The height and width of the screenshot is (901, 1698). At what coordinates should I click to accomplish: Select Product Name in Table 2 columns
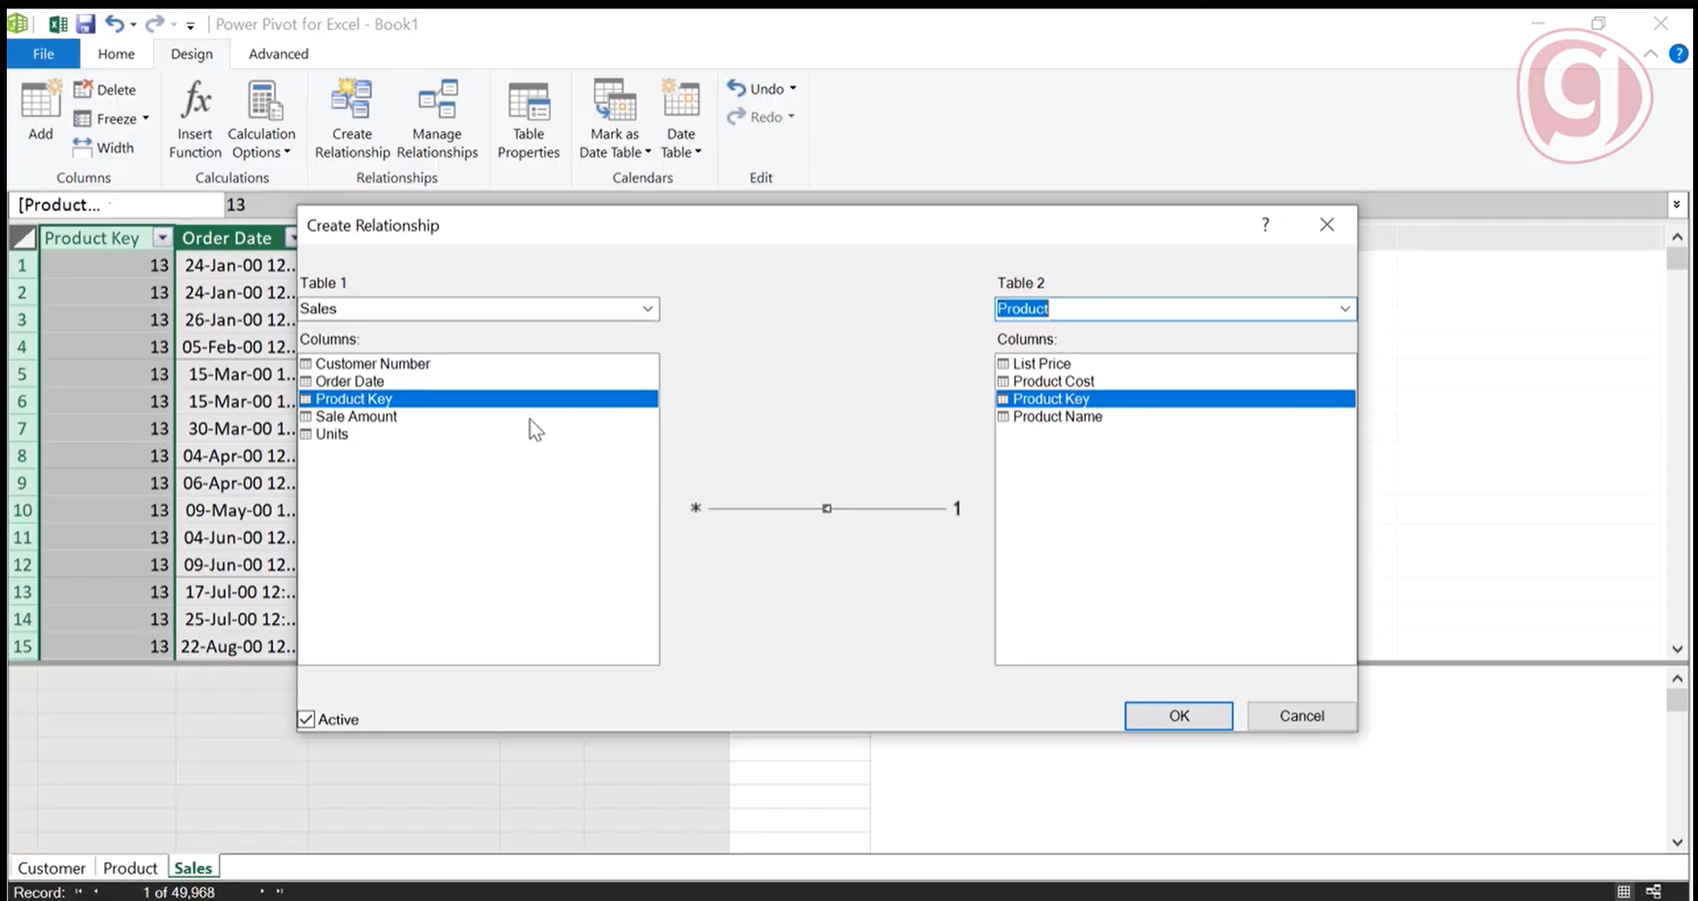click(1057, 417)
